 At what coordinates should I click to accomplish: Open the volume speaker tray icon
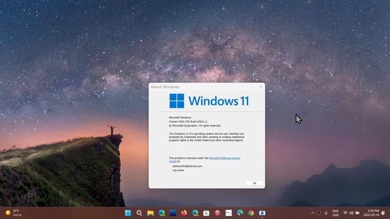tap(351, 213)
